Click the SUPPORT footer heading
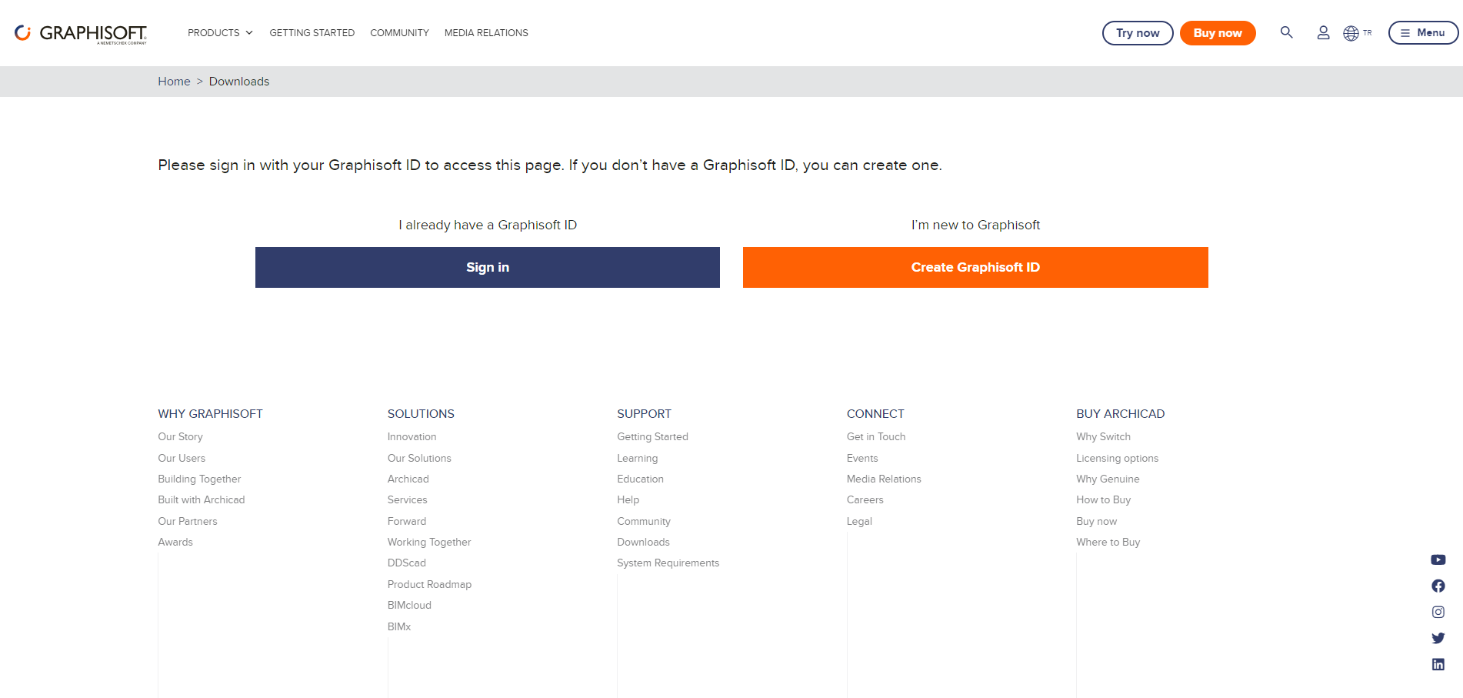Screen dimensions: 1463x698 click(644, 414)
